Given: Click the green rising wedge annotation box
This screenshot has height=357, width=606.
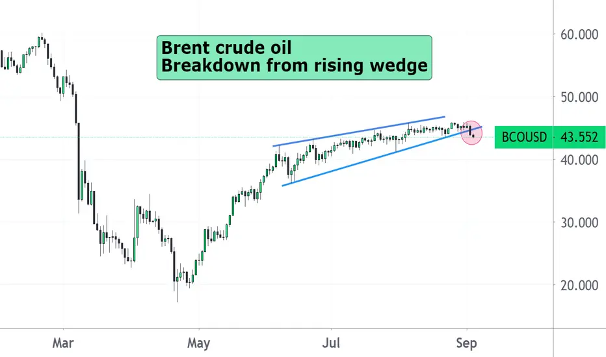Looking at the screenshot, I should pos(294,58).
